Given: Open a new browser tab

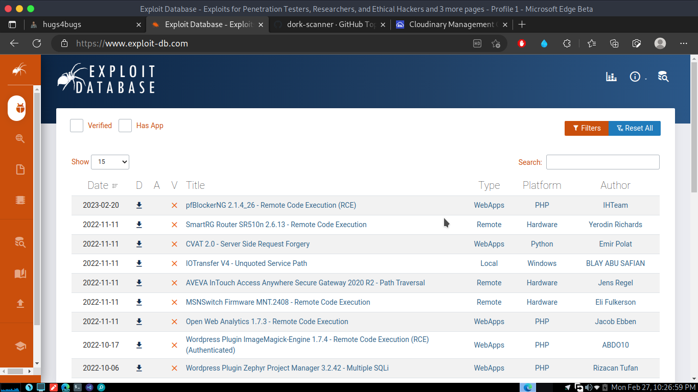Looking at the screenshot, I should [522, 24].
